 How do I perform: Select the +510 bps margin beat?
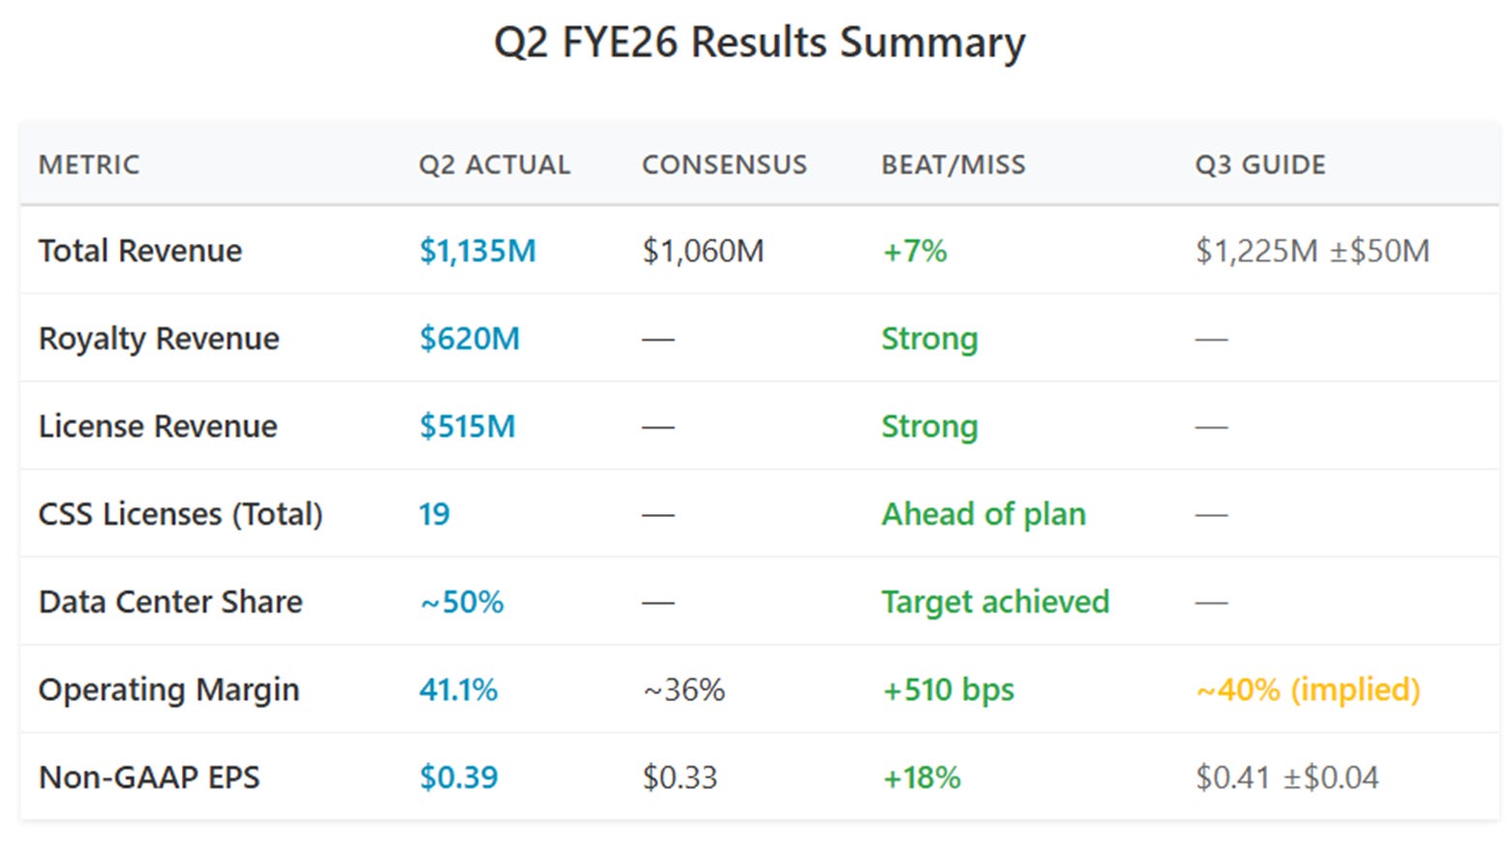tap(949, 689)
